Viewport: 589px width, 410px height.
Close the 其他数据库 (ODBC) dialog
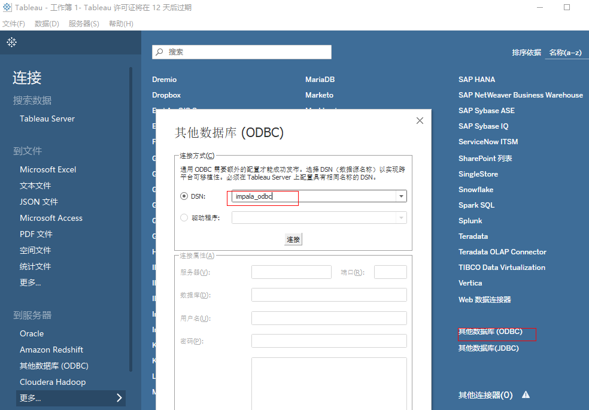(x=420, y=120)
